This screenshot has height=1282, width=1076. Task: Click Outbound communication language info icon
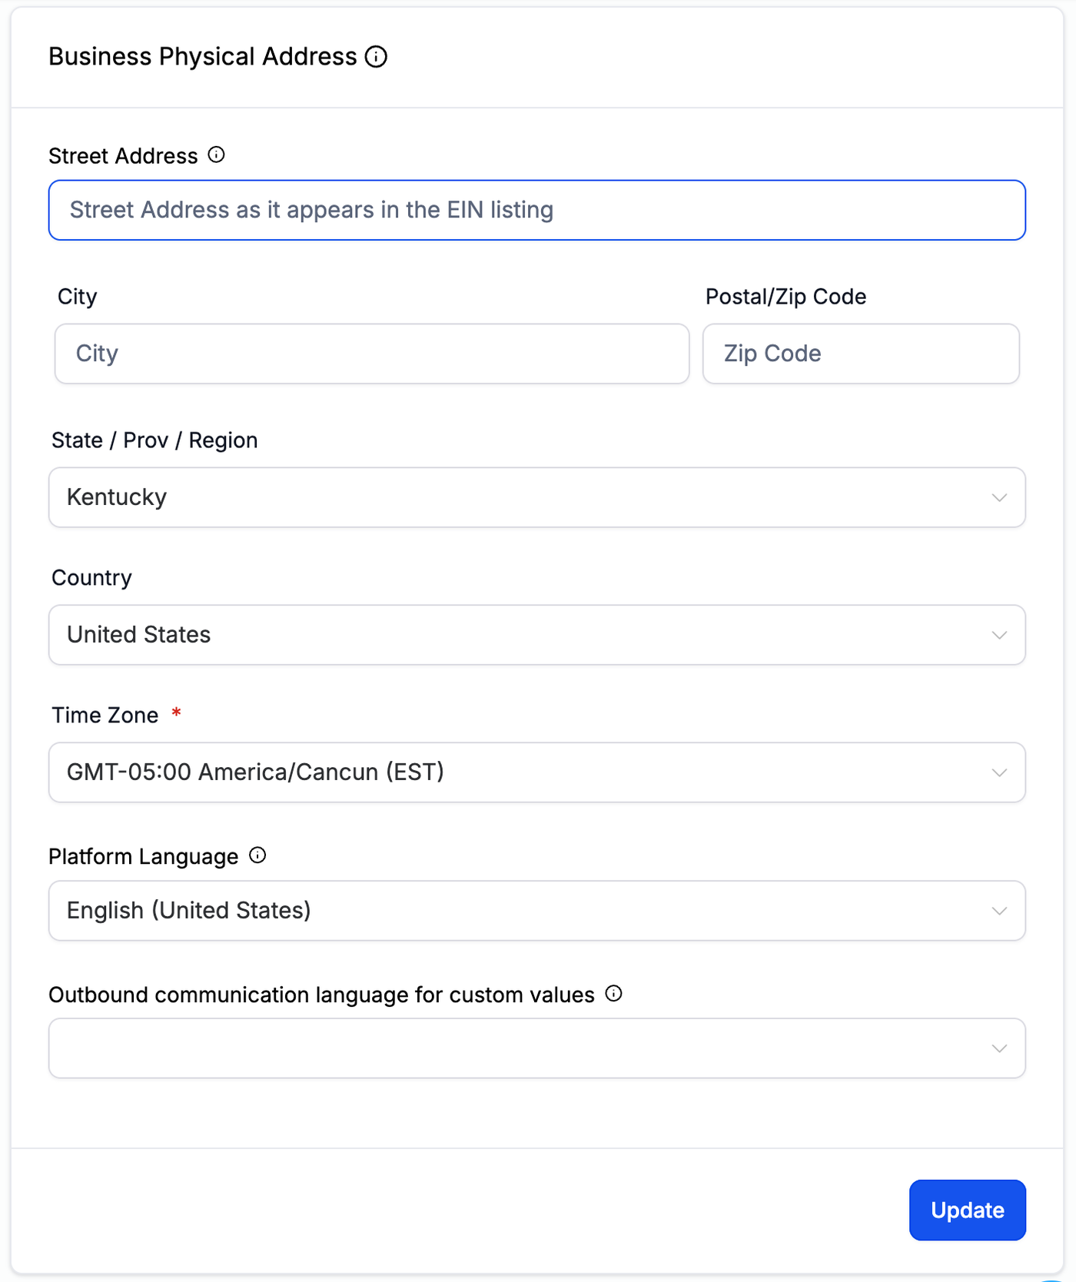pos(613,994)
